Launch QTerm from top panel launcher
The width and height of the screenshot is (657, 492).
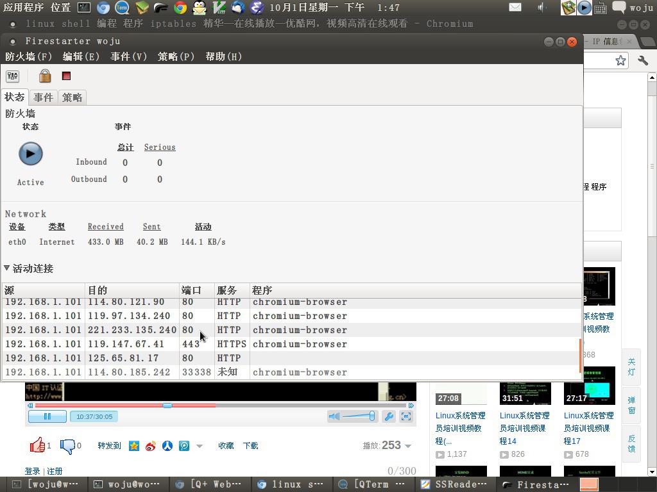tap(122, 7)
